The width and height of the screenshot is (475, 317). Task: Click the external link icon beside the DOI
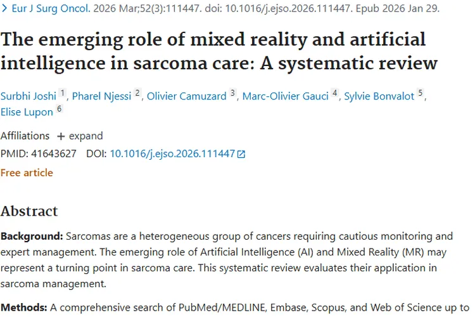241,154
